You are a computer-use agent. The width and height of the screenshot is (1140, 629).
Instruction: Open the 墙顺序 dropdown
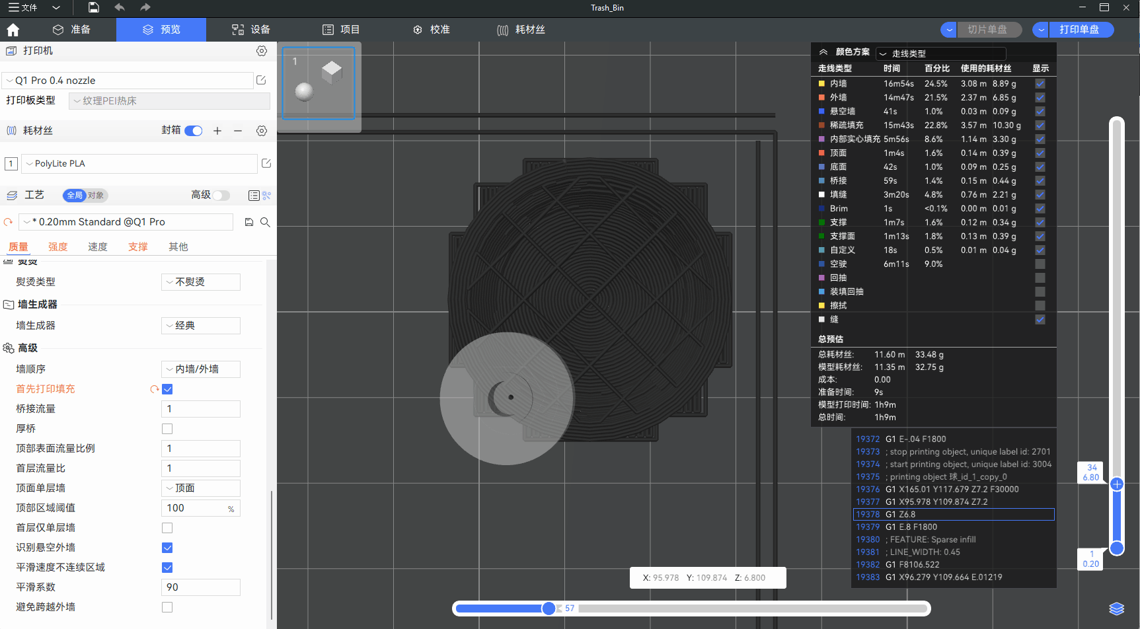(201, 369)
